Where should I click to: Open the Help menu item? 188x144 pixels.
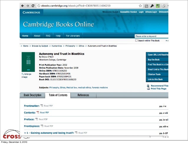click(x=58, y=36)
